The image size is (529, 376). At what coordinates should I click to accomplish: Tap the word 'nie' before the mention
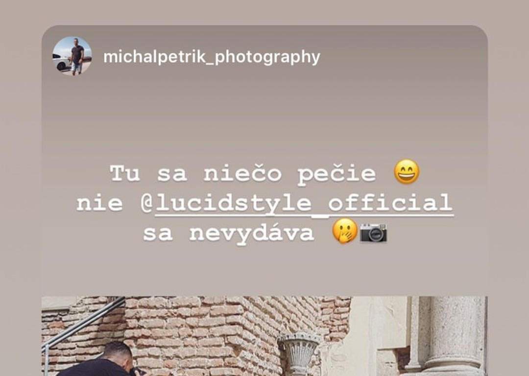pyautogui.click(x=99, y=204)
